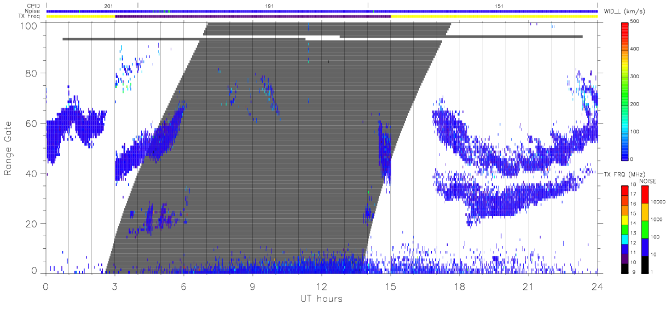Click y-axis tick label 20
672x310 pixels.
point(31,224)
